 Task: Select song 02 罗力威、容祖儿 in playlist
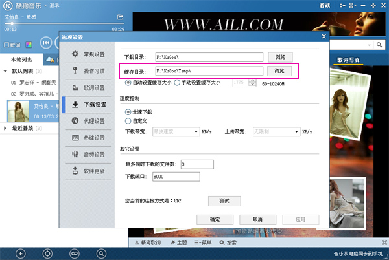34,94
